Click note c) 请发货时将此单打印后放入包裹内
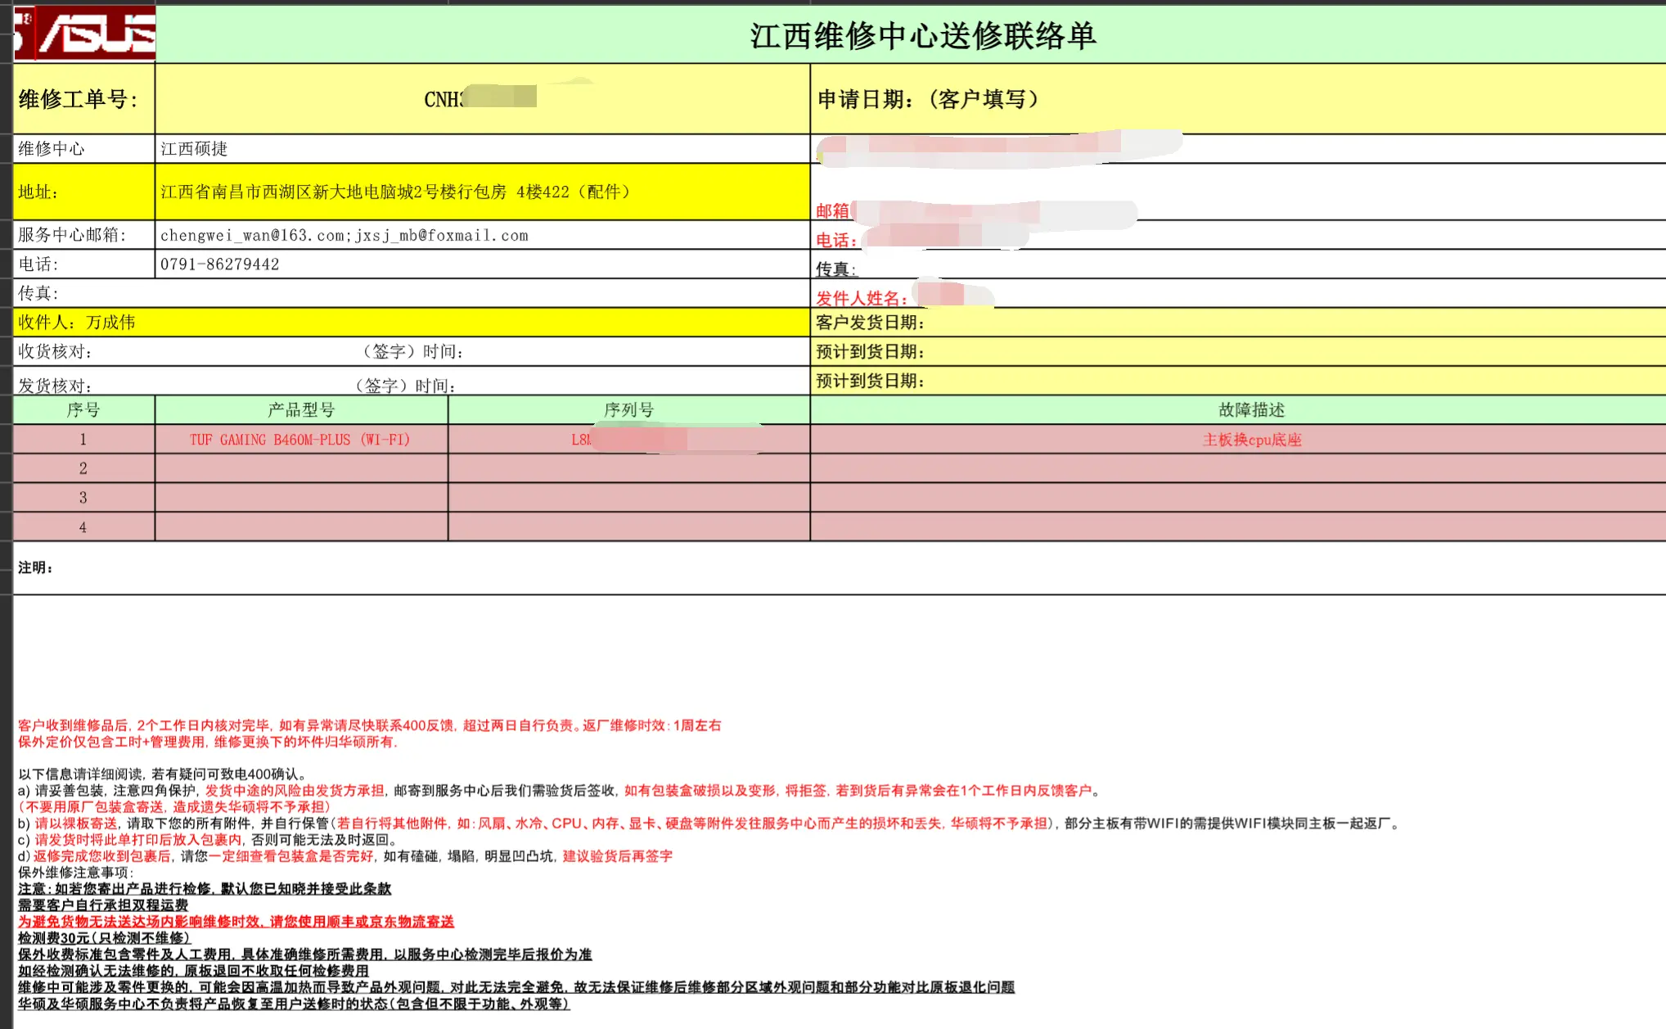Image resolution: width=1666 pixels, height=1029 pixels. (209, 840)
